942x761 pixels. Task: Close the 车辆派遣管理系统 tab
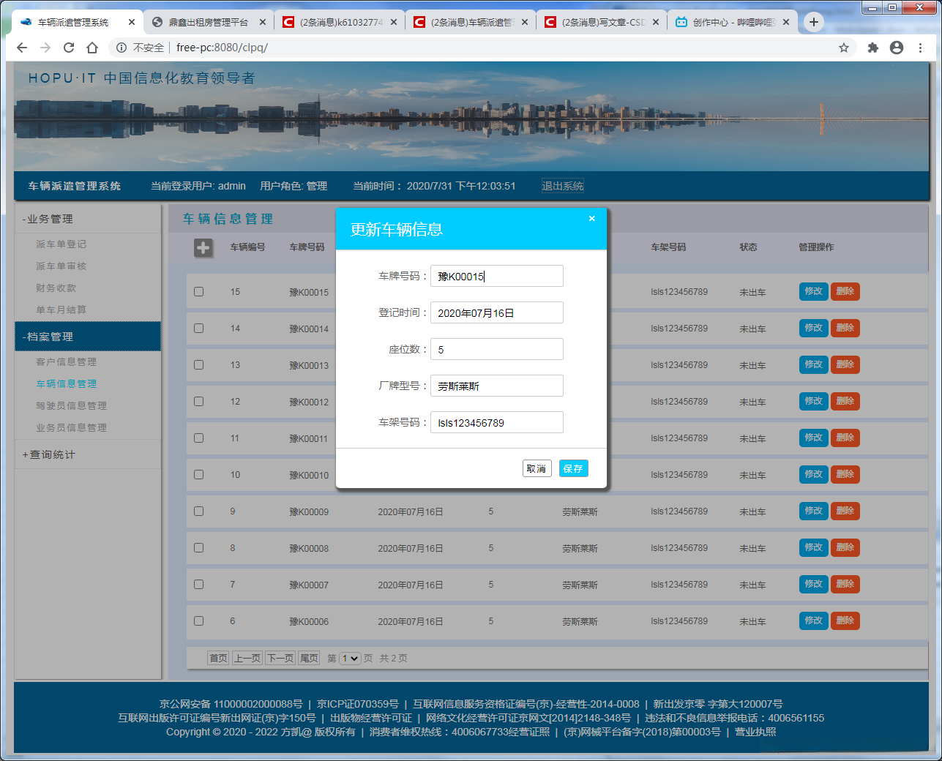132,22
